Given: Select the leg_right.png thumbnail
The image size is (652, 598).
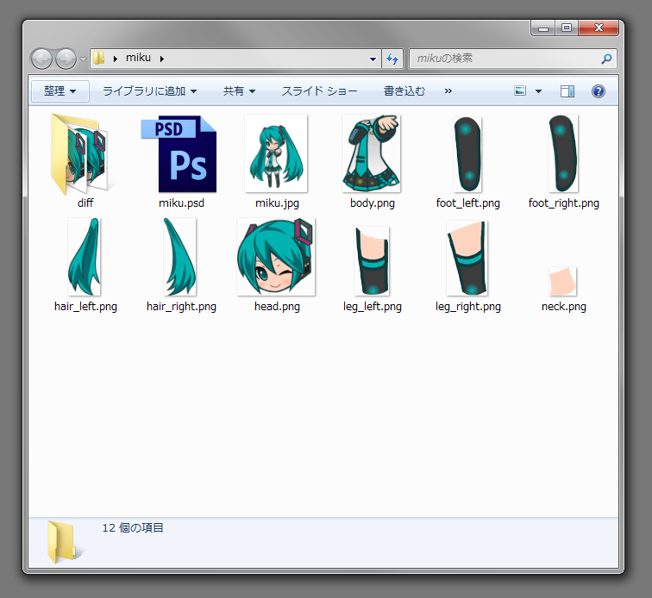Looking at the screenshot, I should (x=467, y=258).
